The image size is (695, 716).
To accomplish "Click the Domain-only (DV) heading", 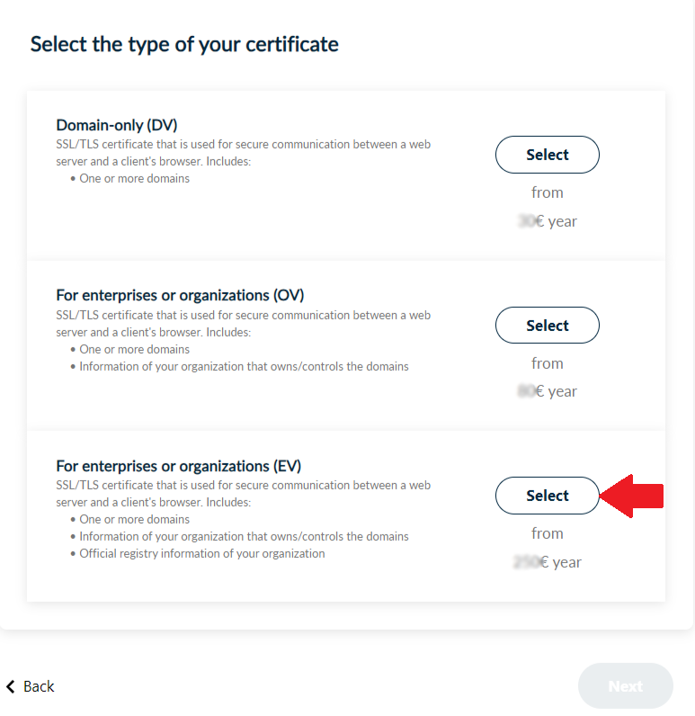I will point(123,125).
